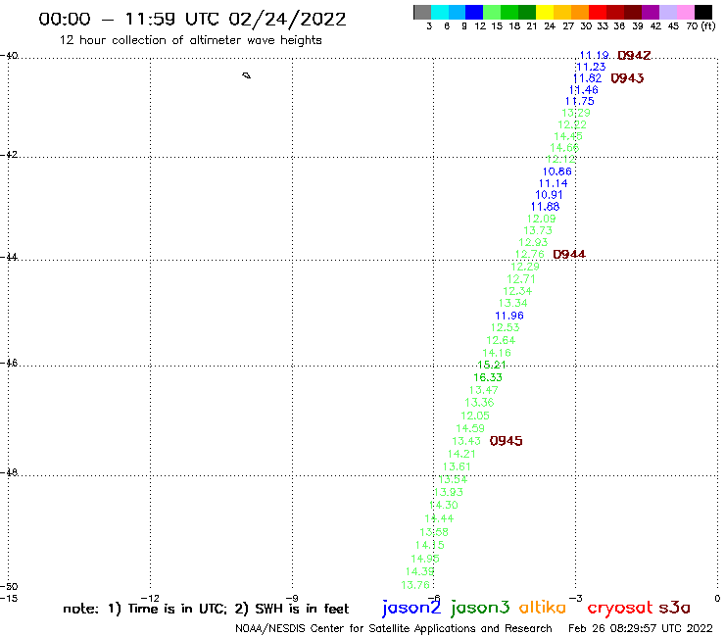Image resolution: width=725 pixels, height=637 pixels.
Task: Click the jason2 satellite legend label
Action: click(x=411, y=608)
